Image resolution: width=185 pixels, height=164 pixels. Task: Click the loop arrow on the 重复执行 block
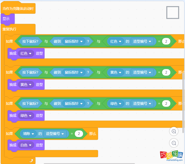(x=31, y=160)
